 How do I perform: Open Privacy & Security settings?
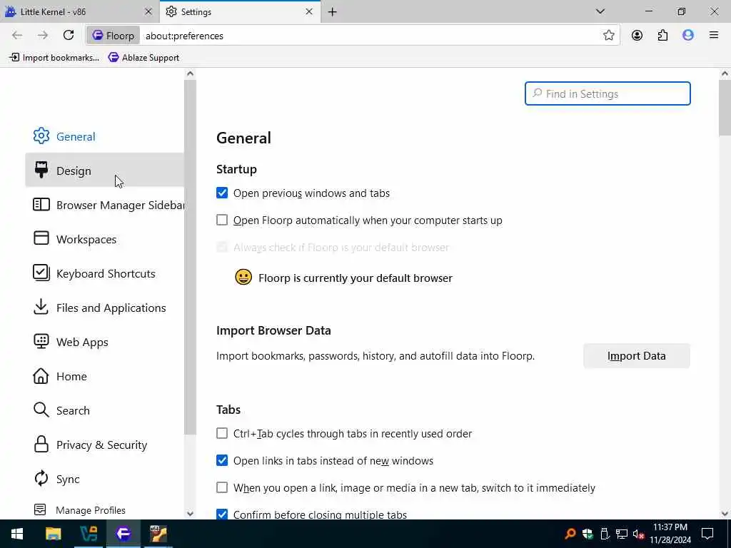point(105,445)
